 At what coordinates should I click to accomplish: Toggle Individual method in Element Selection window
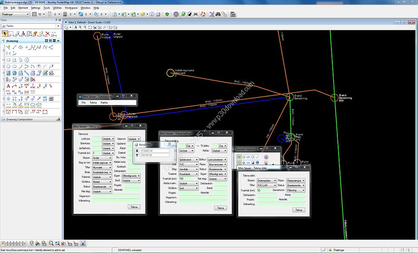(239, 157)
